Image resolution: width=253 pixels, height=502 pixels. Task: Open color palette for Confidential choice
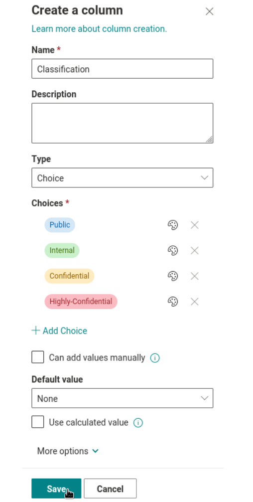tap(173, 276)
